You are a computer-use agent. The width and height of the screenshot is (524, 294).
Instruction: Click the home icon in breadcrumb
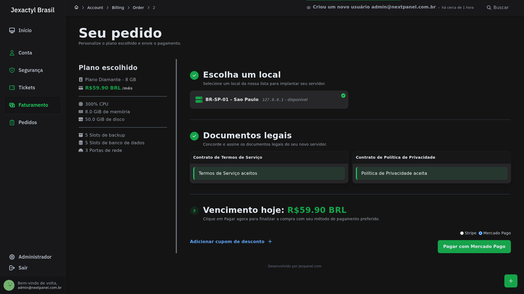[x=76, y=7]
